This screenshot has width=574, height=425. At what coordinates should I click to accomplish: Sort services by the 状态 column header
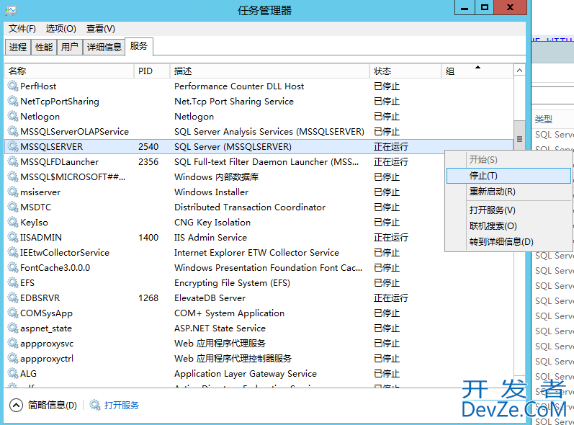(x=405, y=71)
